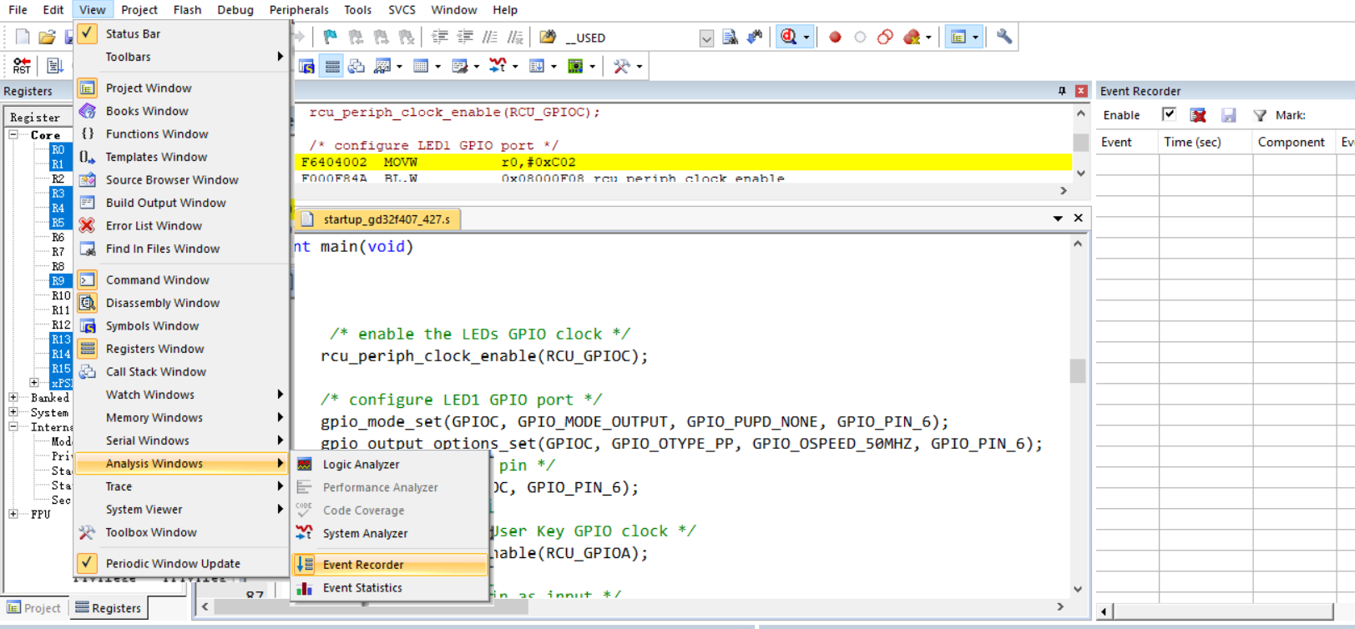Click the Registers Window toolbar icon
The image size is (1355, 629).
point(332,66)
